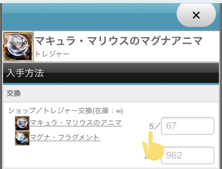Click the input field showing 962
The image size is (222, 169).
(x=187, y=155)
